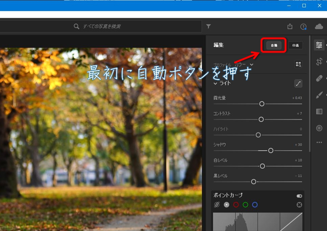This screenshot has height=231, width=327.
Task: Toggle the ポイントカーブ on/off switch
Action: 299,196
